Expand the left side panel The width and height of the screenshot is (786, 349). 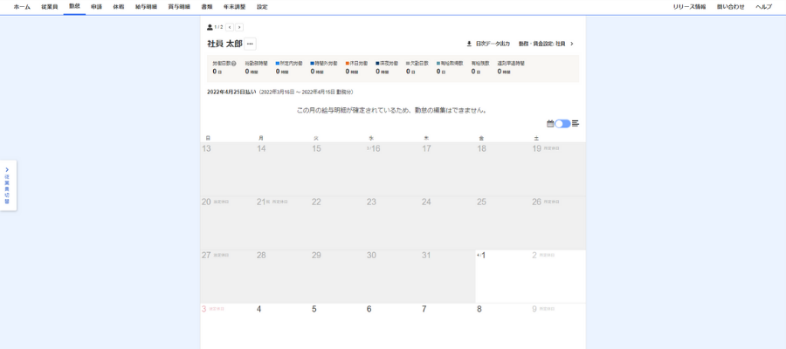(7, 184)
